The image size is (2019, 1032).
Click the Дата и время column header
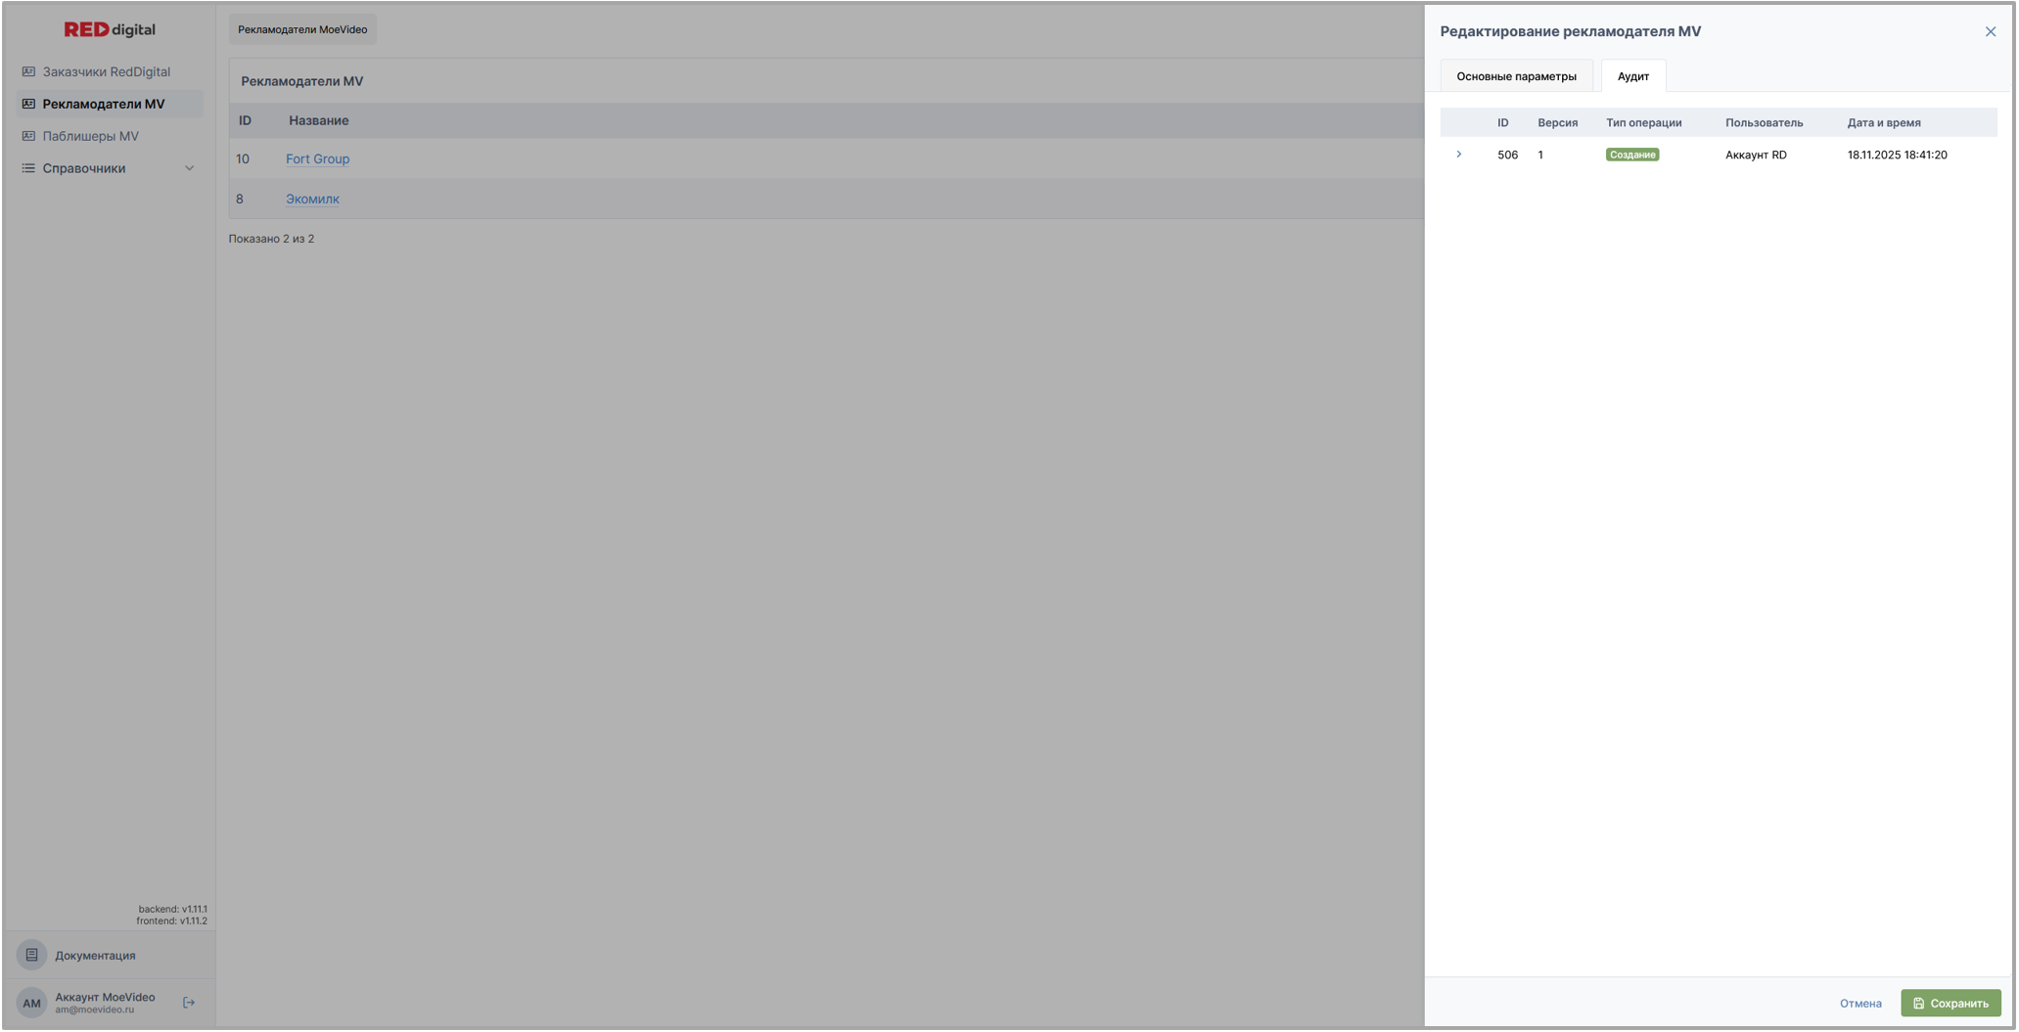tap(1883, 122)
